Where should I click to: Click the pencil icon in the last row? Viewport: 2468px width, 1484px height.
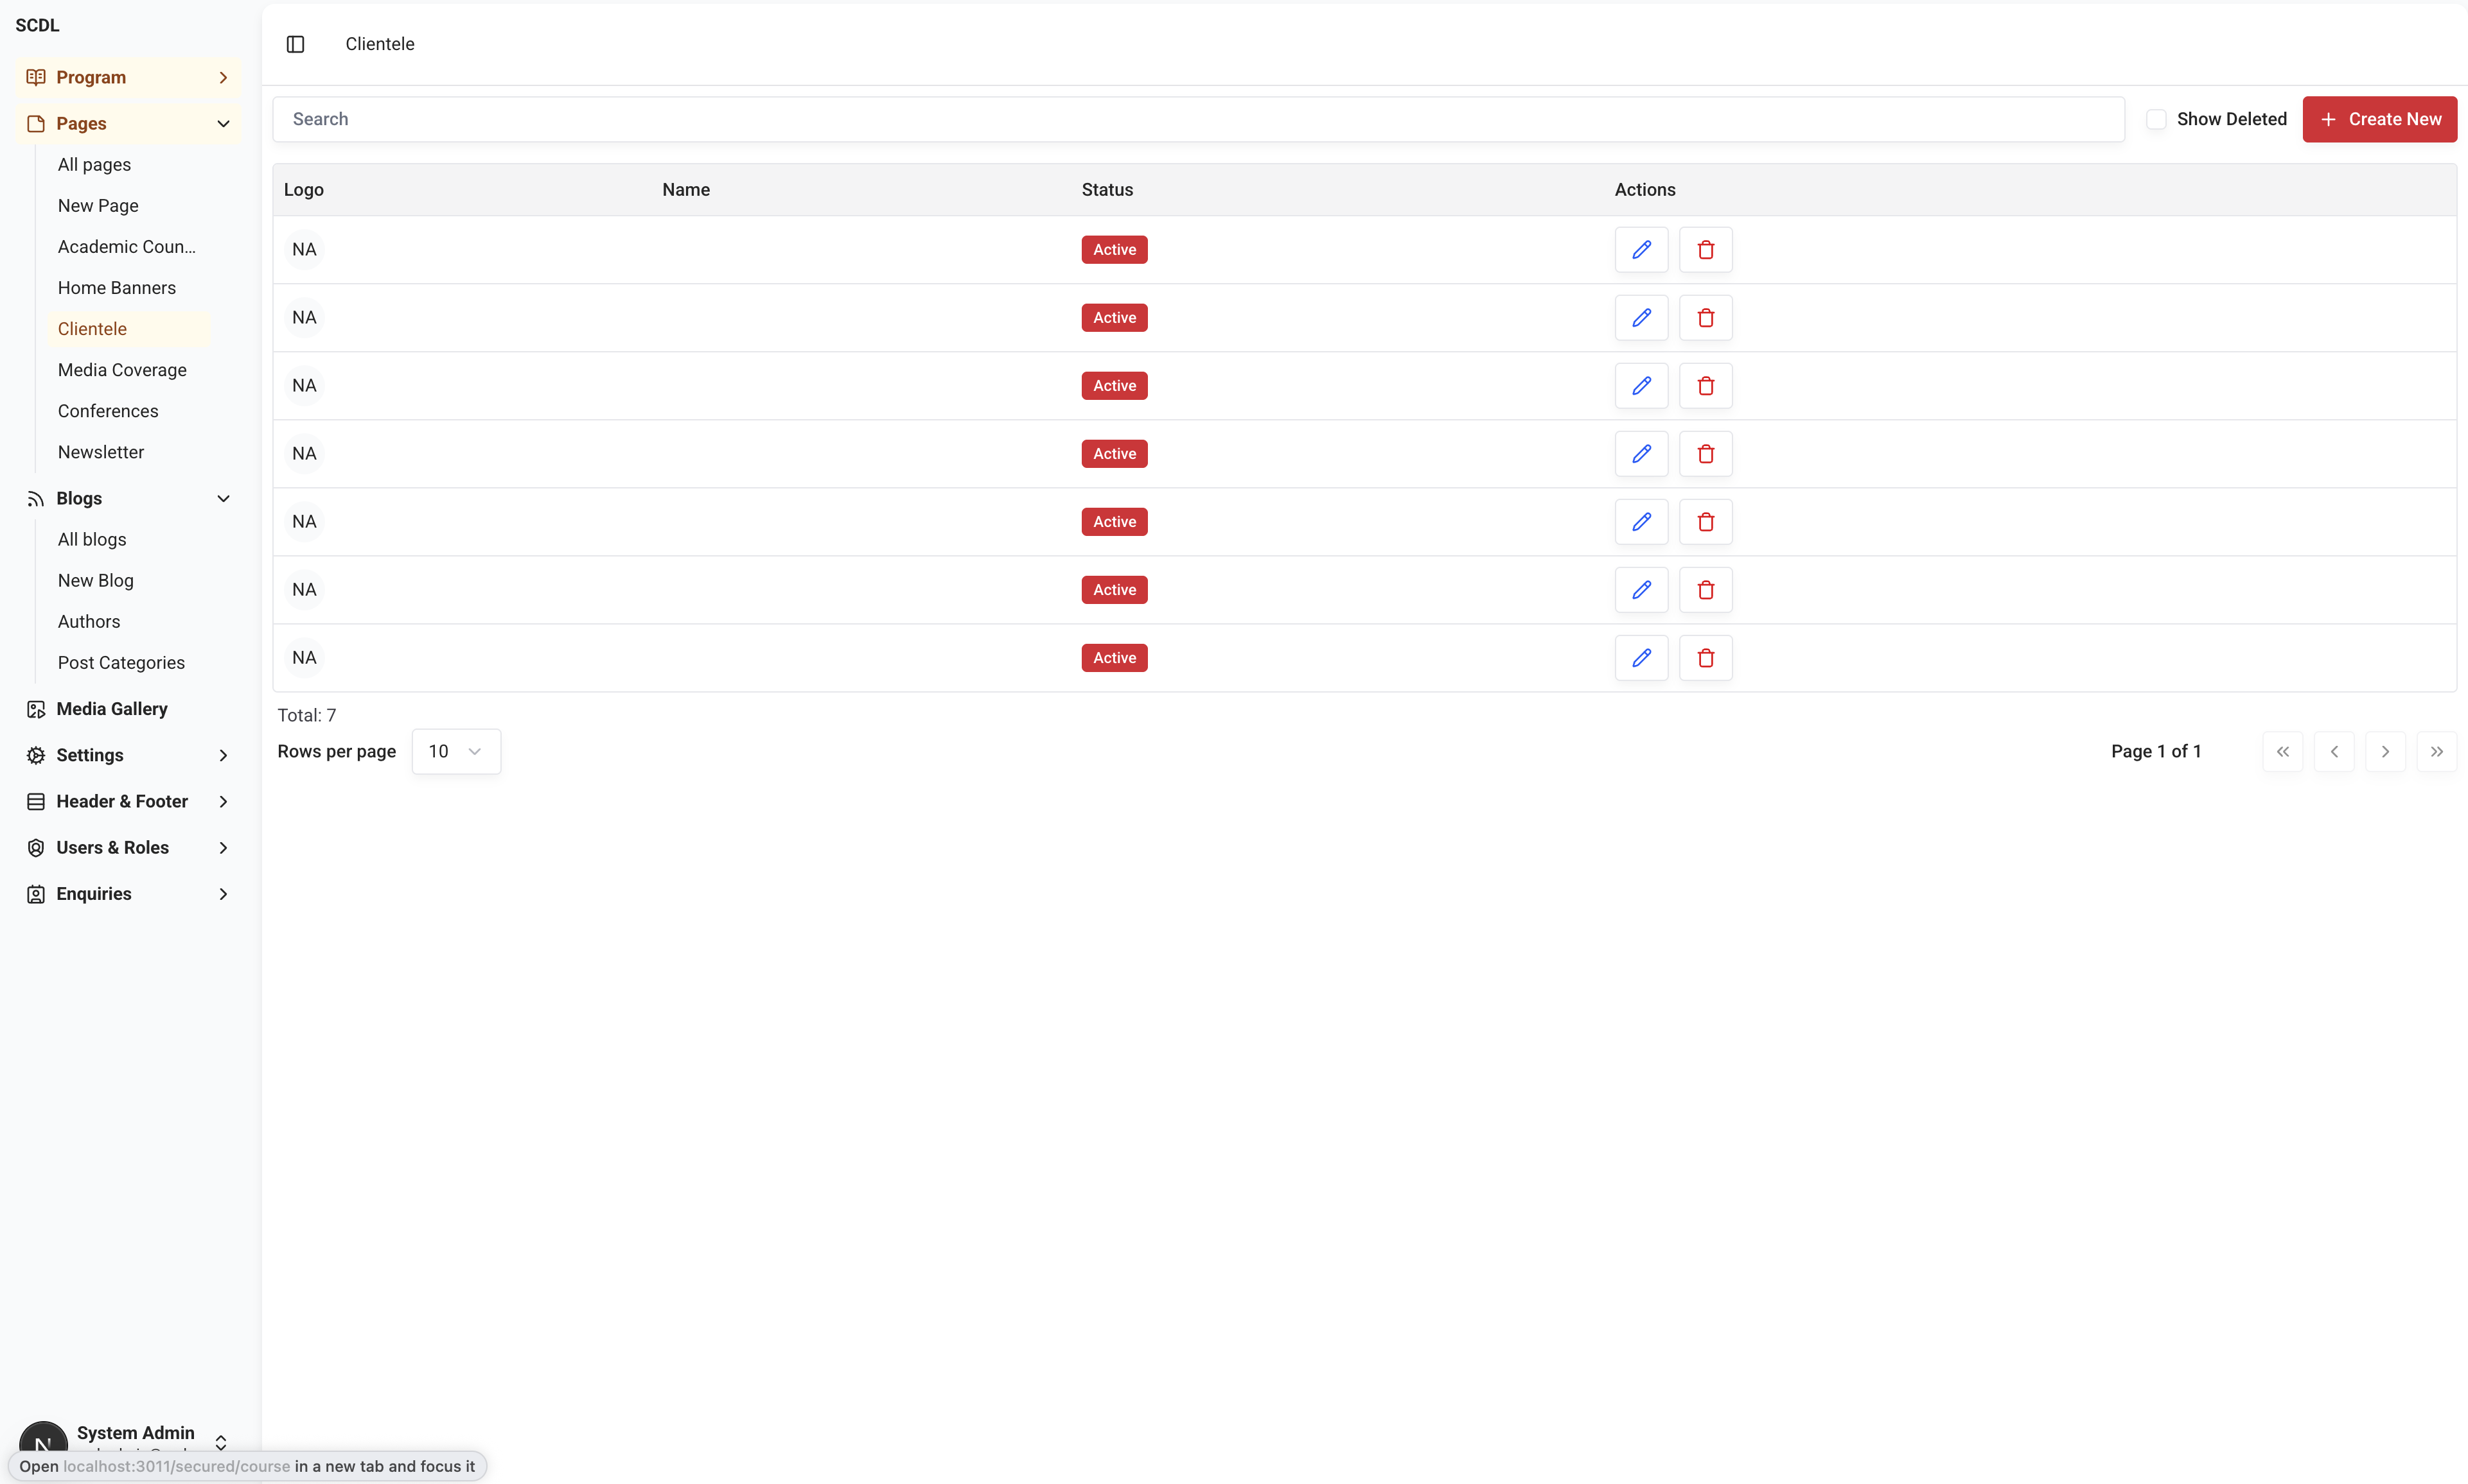(1641, 658)
